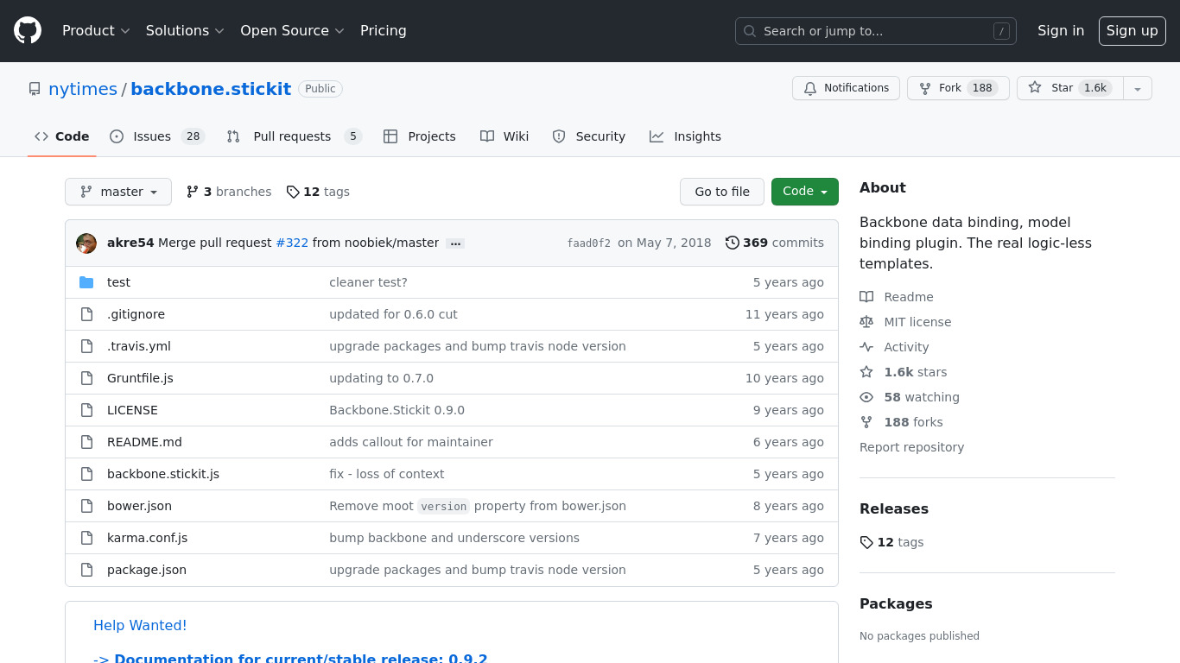Open the Help Wanted! heading link
The width and height of the screenshot is (1180, 663).
140,625
